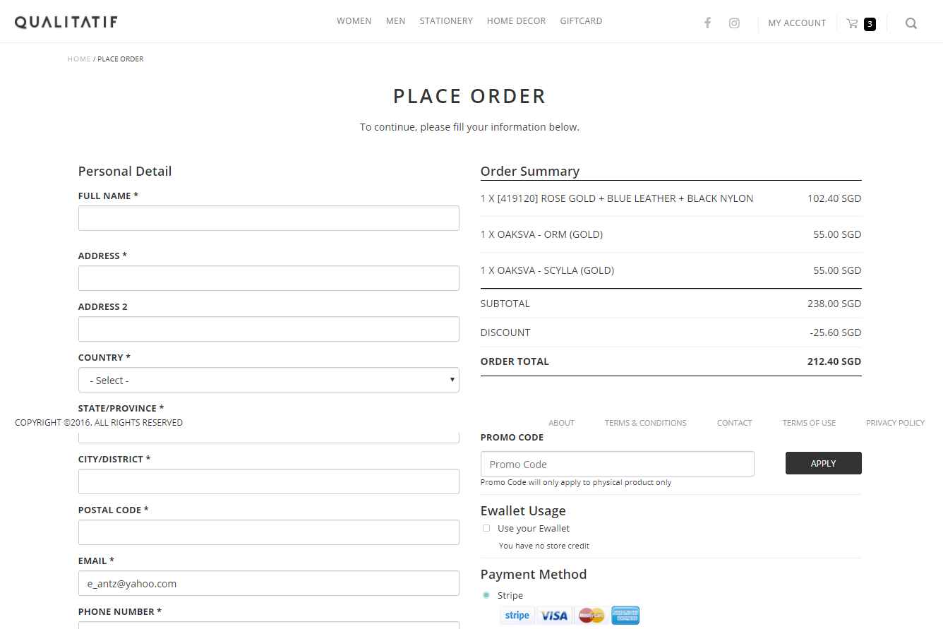
Task: Go to Home breadcrumb link
Action: (x=79, y=59)
